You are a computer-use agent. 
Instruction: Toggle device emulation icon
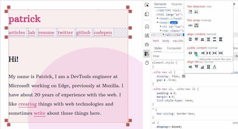tap(147, 14)
